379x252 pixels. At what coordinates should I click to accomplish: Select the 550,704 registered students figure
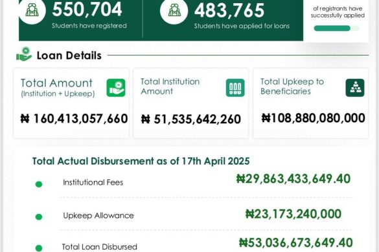[x=87, y=9]
